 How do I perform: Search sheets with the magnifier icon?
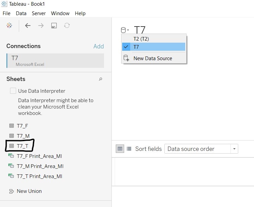pos(100,79)
